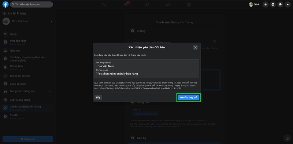Open the Groups icon tab

[189, 4]
